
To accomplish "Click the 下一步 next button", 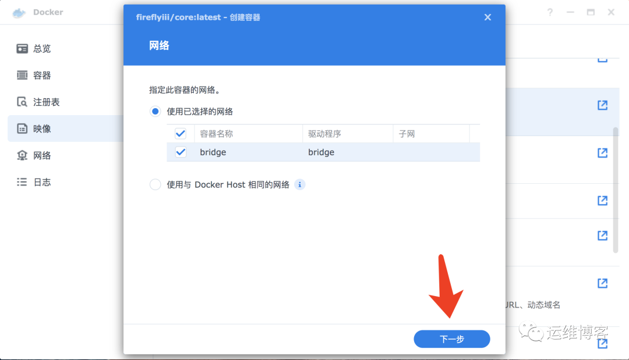I will 452,339.
